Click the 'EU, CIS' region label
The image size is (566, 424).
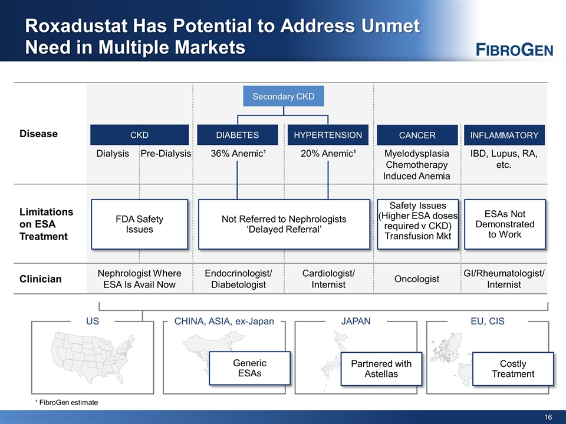pyautogui.click(x=488, y=322)
